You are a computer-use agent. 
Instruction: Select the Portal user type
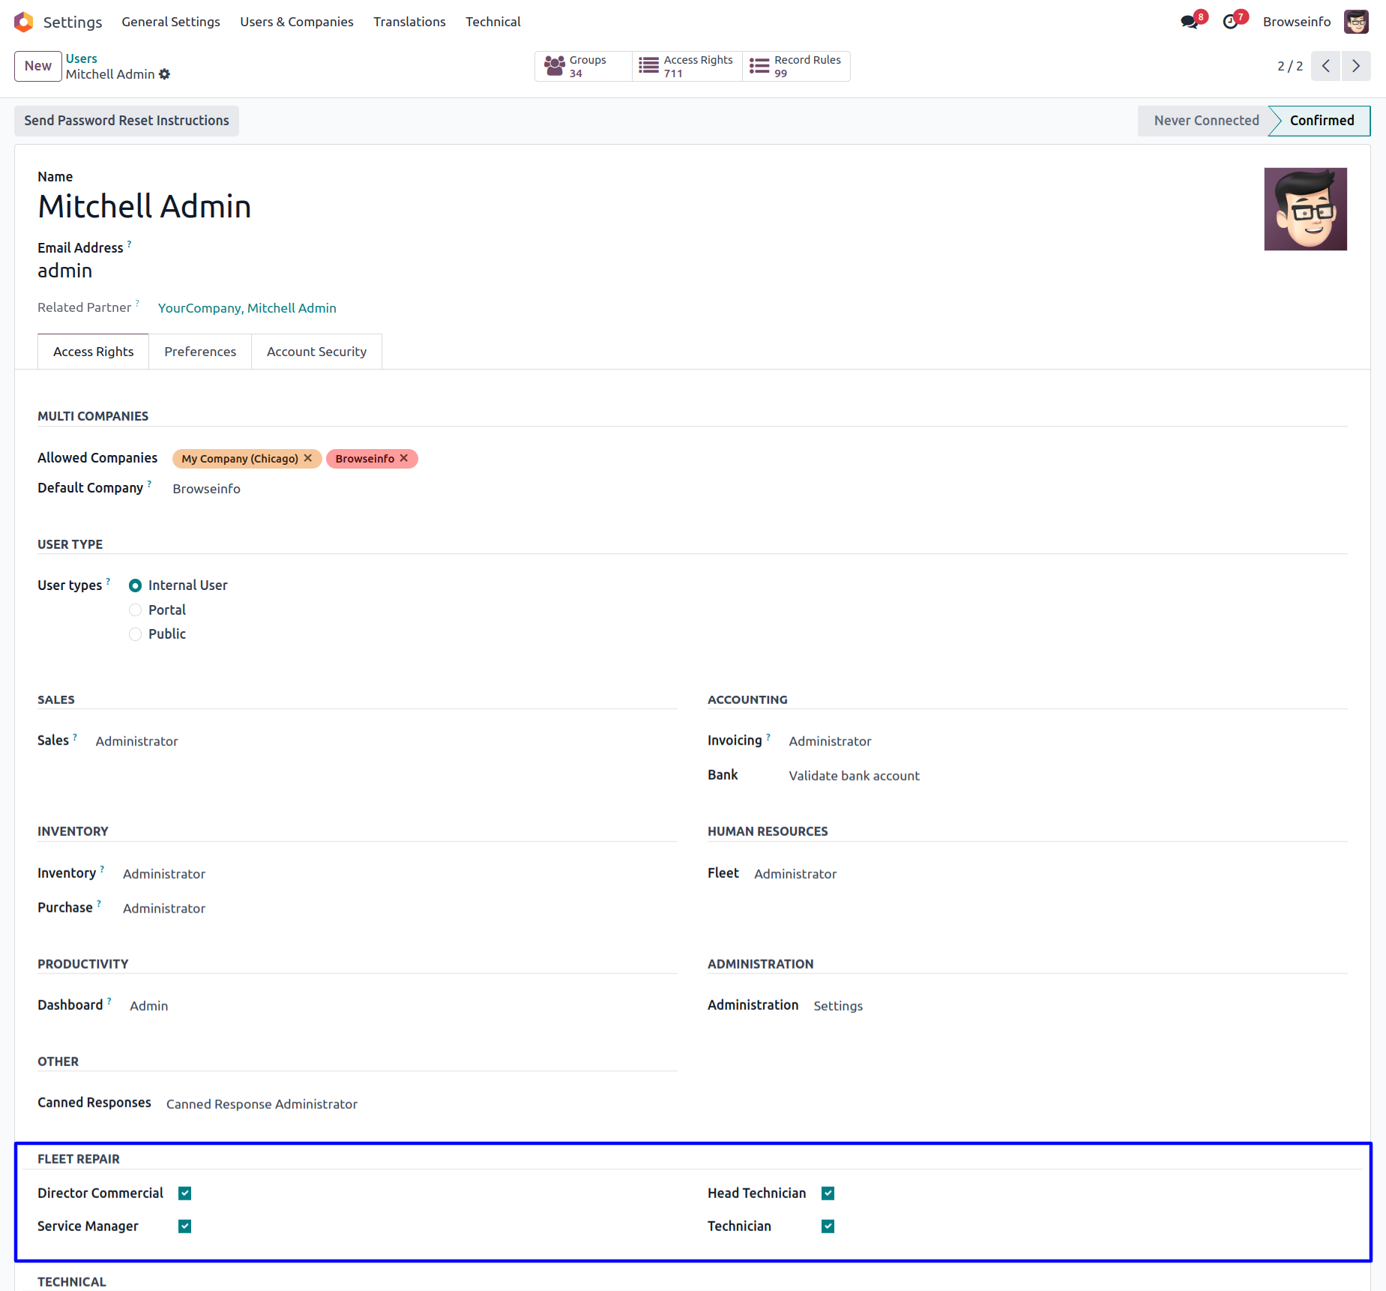coord(136,610)
